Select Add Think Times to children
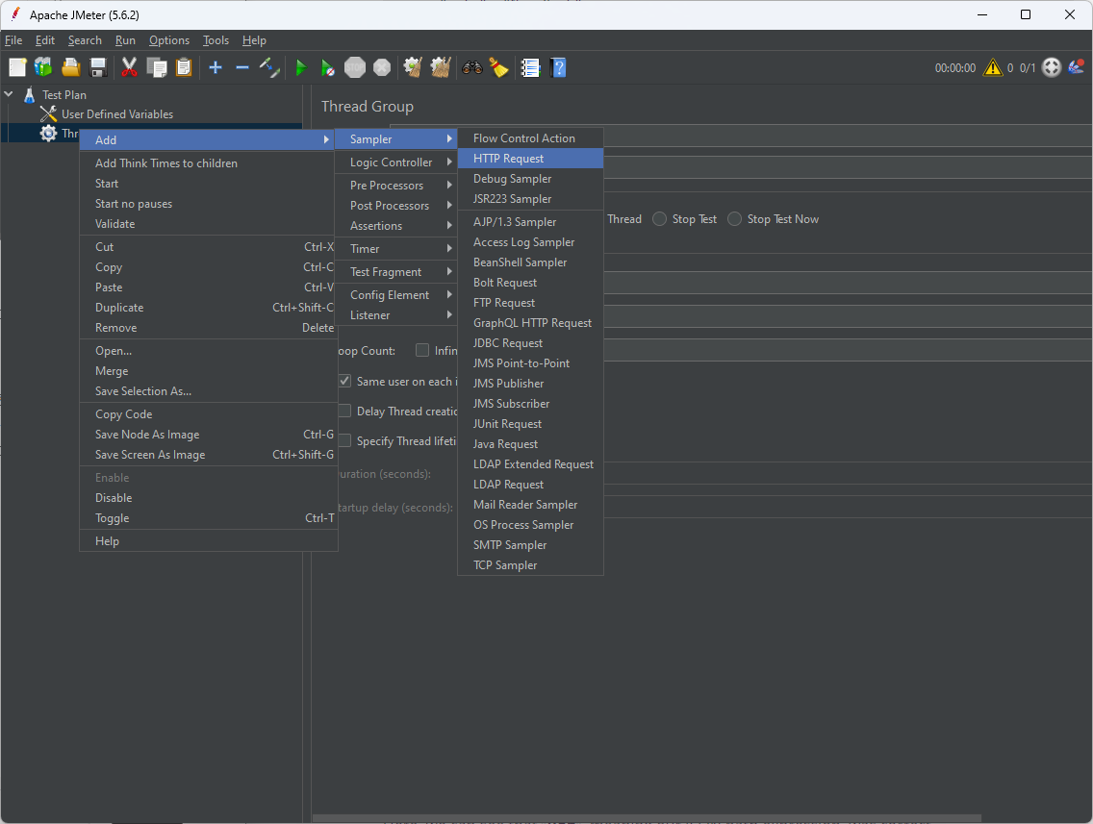 pos(209,163)
